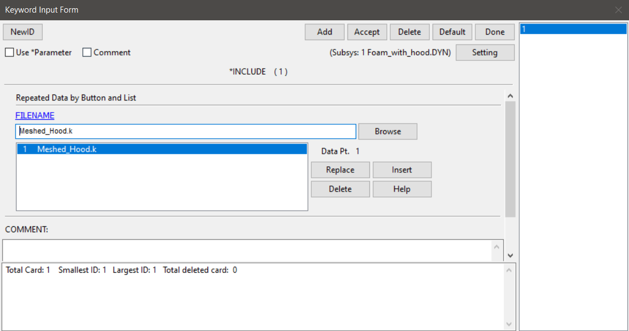The width and height of the screenshot is (629, 331).
Task: Click Replace to update list entry
Action: point(340,170)
